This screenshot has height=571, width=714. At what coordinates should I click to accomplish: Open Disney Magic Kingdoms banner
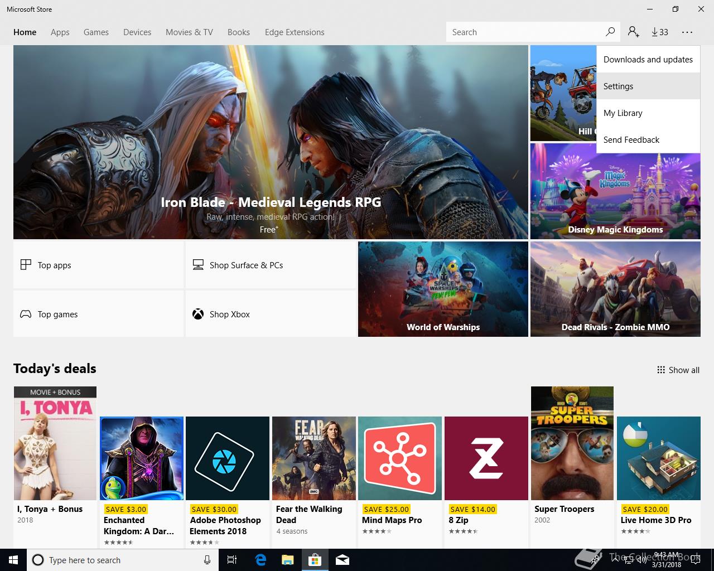[615, 191]
